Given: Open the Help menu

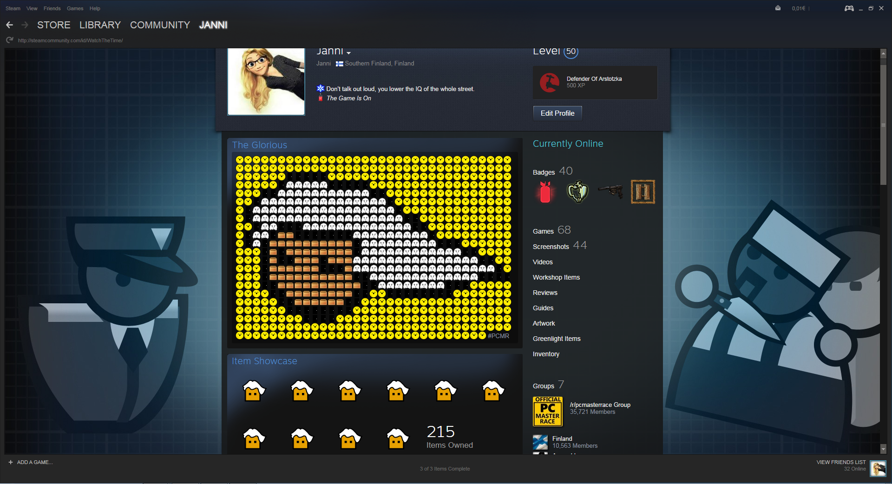Looking at the screenshot, I should (x=95, y=8).
